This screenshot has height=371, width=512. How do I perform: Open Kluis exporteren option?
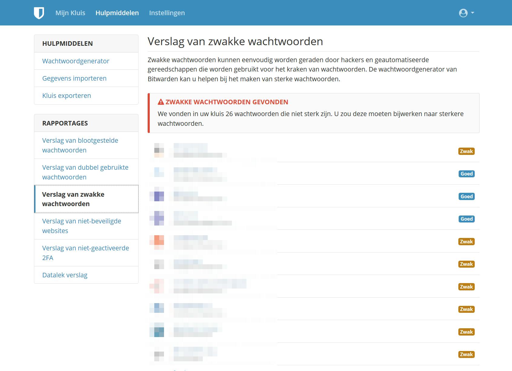click(86, 95)
